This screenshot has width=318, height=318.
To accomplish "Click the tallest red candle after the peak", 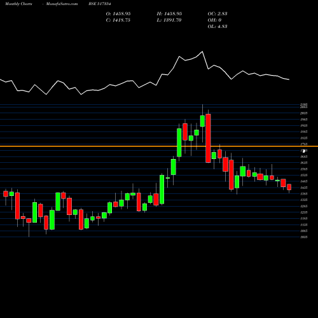I will (208, 138).
